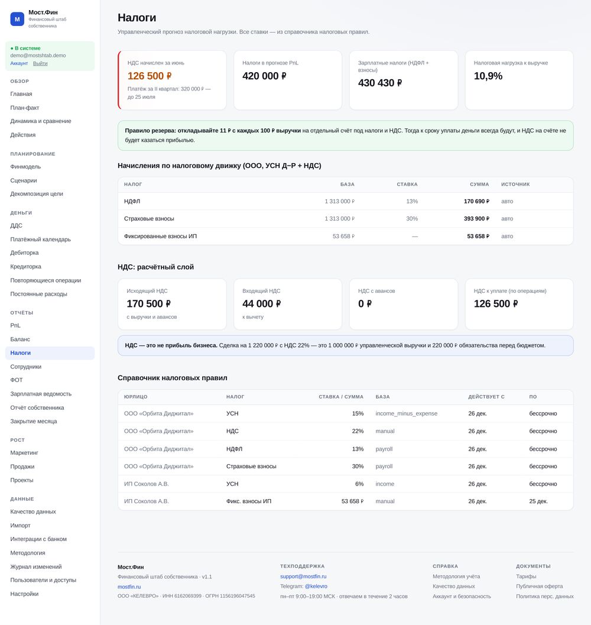Click the Фикс. взносы ИП cell

(249, 501)
